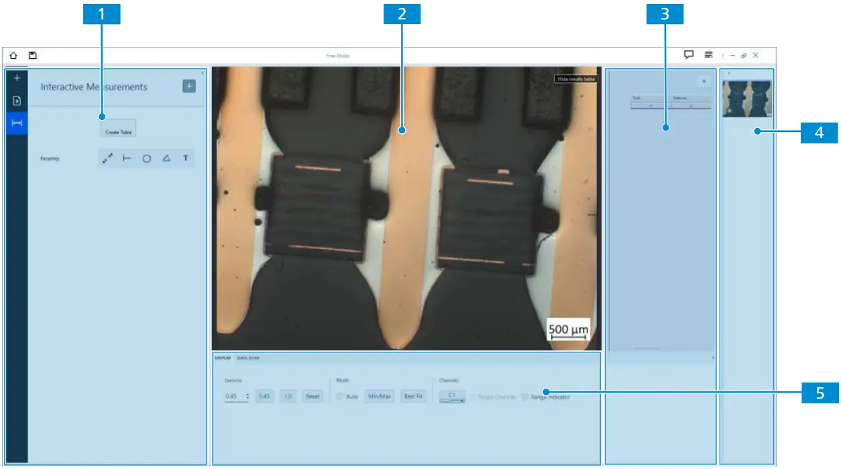Screen dimensions: 841x469
Task: Open the plus tab in left sidebar
Action: (x=17, y=78)
